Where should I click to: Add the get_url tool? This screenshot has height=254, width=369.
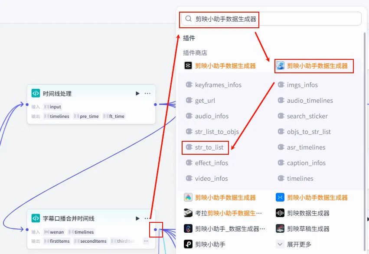click(200, 101)
